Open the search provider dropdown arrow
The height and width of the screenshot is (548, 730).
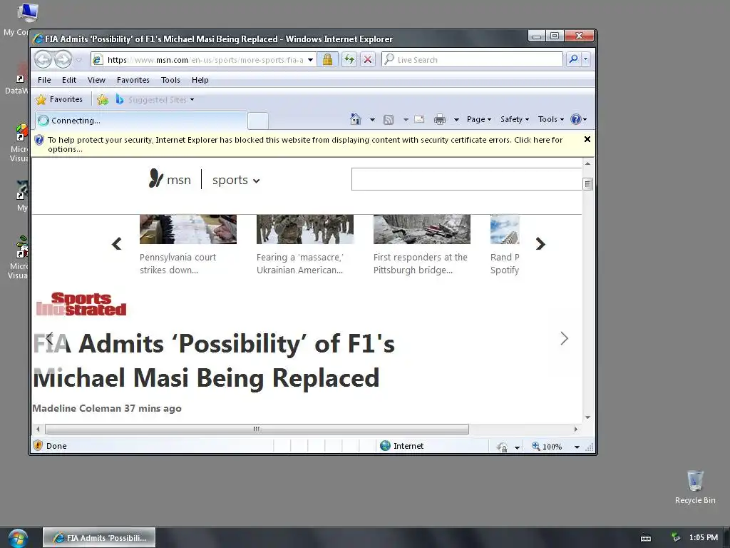pos(586,59)
